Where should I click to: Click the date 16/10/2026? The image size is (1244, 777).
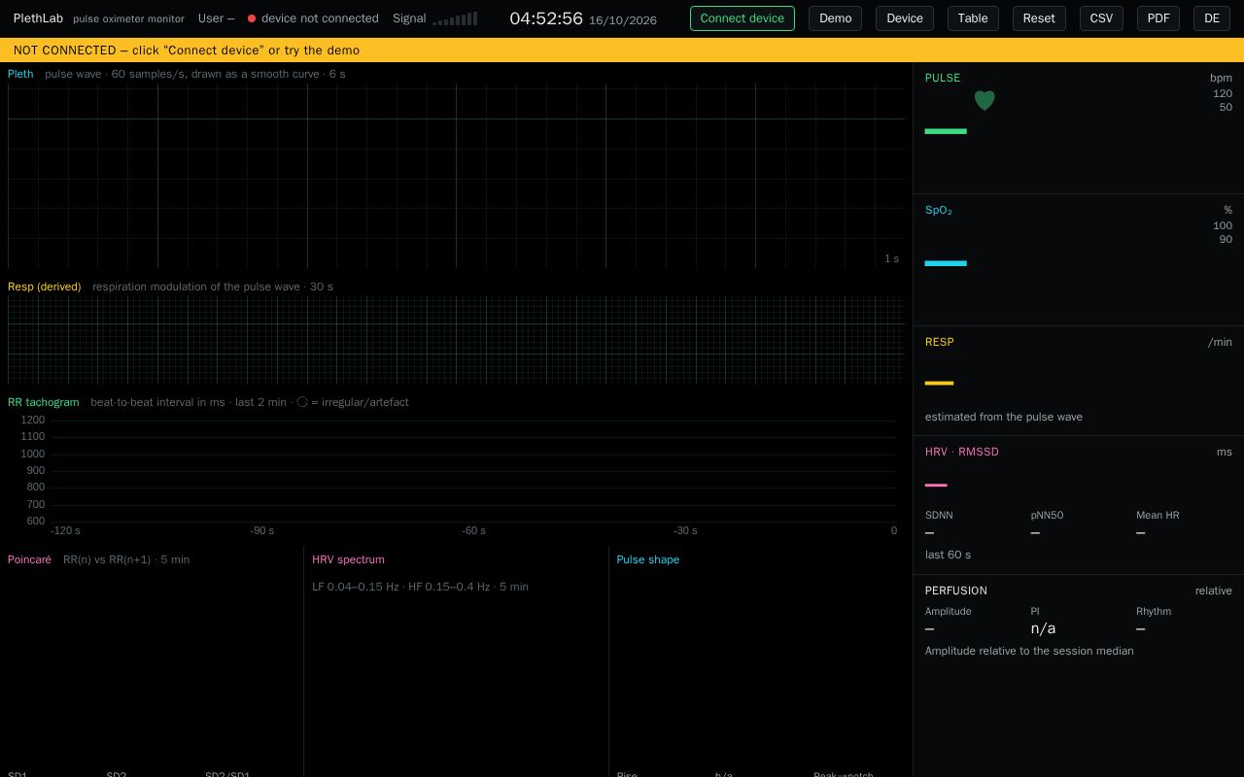click(623, 20)
